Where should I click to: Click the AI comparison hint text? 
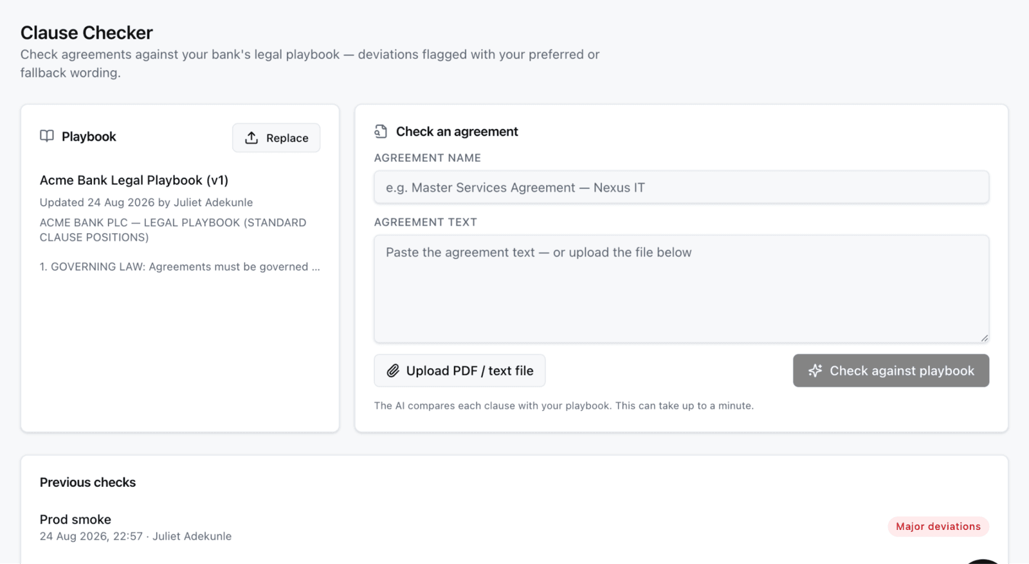coord(564,406)
